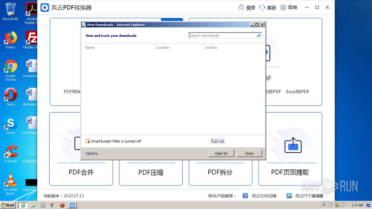Open Opera from the taskbar
This screenshot has height=209, width=372.
point(62,205)
